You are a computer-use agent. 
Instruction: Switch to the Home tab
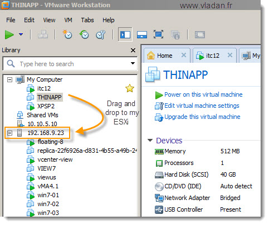pos(164,56)
